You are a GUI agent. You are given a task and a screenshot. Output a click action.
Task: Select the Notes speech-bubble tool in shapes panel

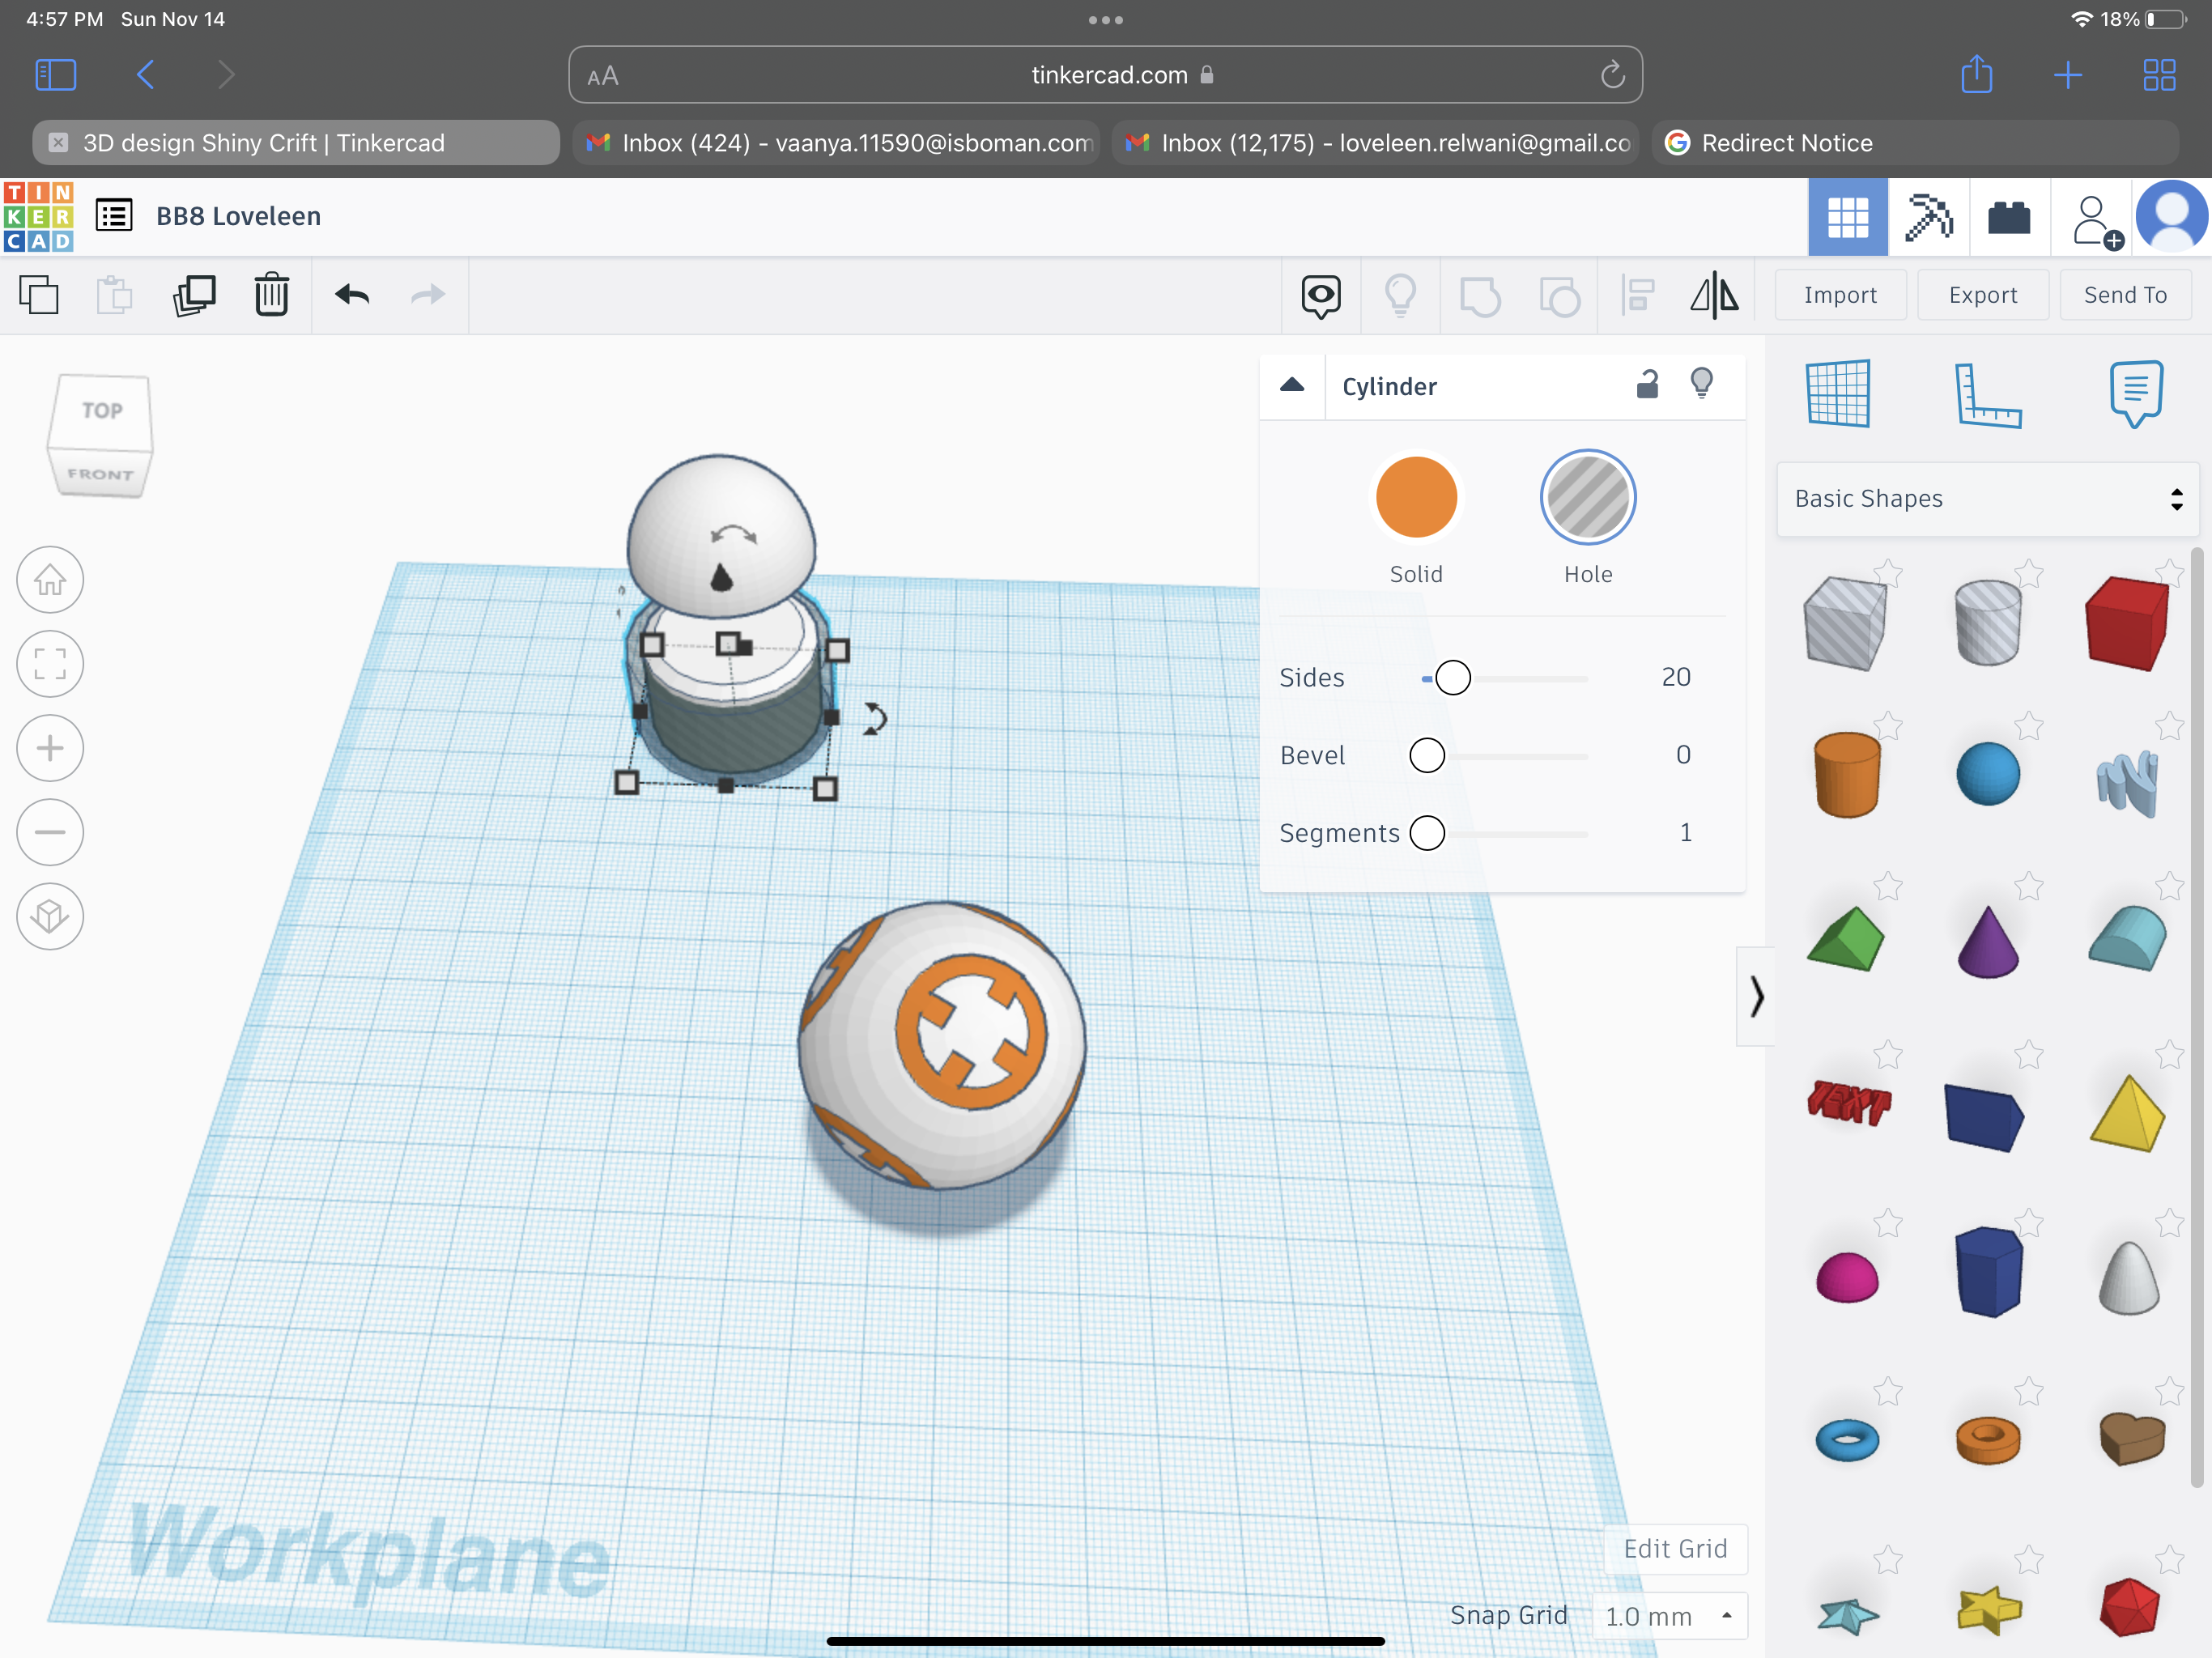2136,393
